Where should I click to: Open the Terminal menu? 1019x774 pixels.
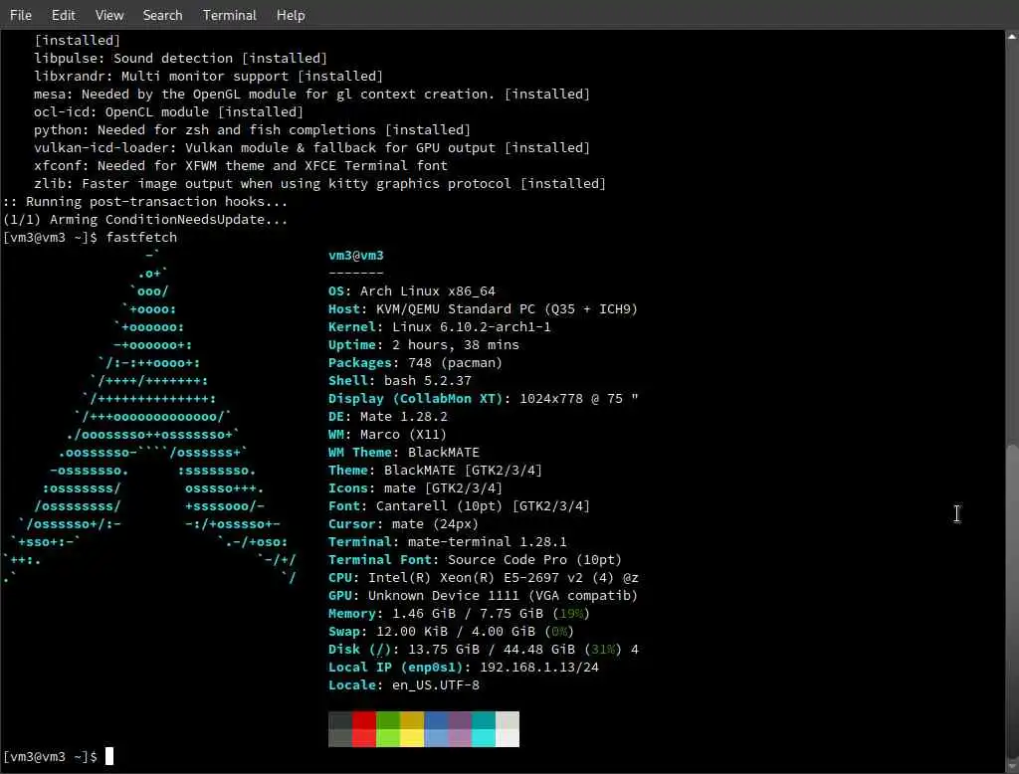pos(230,15)
